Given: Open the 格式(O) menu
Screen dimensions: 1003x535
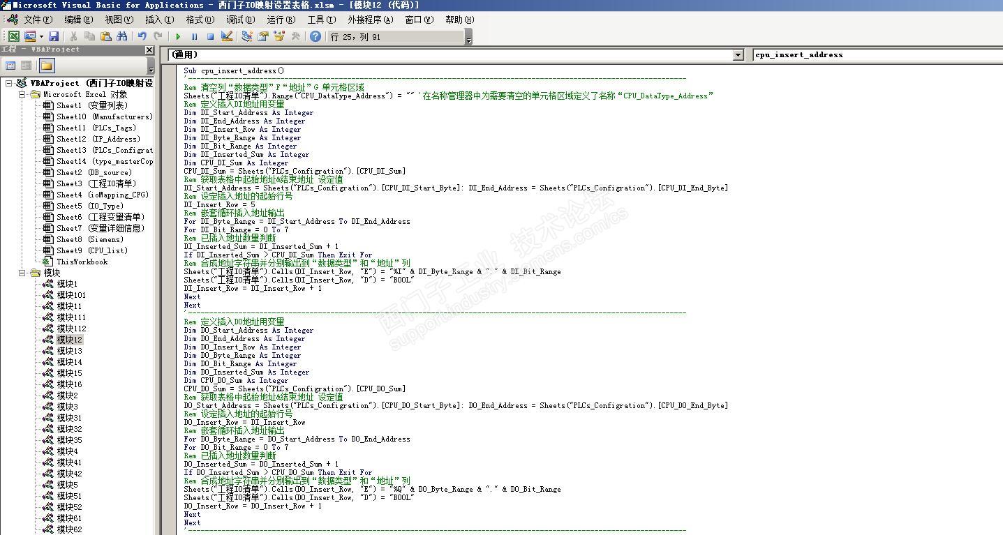Looking at the screenshot, I should pyautogui.click(x=200, y=20).
